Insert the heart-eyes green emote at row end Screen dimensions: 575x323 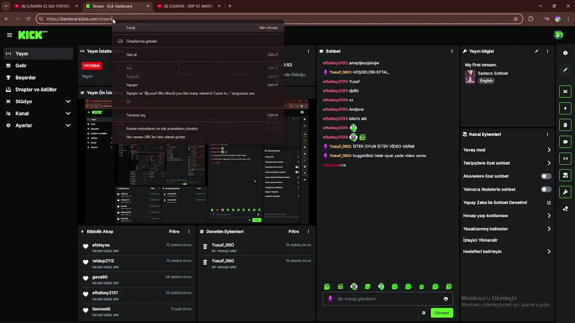click(x=449, y=287)
